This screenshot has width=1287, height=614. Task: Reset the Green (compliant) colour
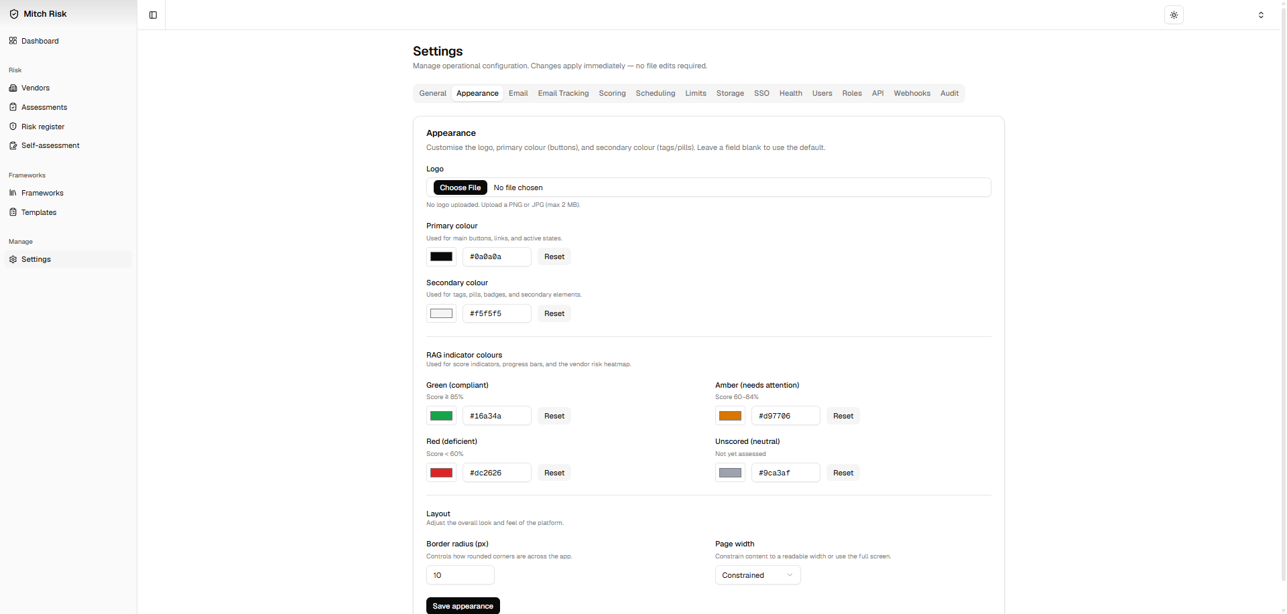[554, 416]
